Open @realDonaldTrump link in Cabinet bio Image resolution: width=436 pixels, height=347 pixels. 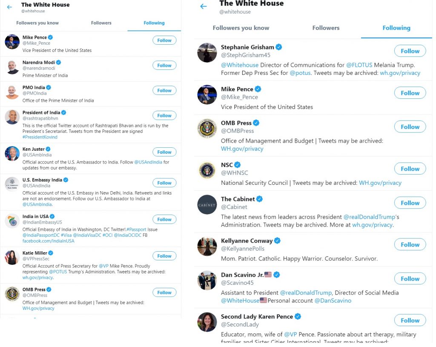click(x=369, y=217)
